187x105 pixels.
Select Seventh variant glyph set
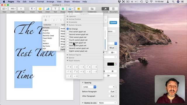click(x=67, y=48)
